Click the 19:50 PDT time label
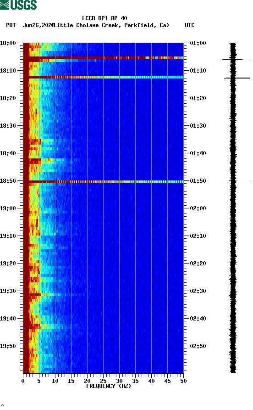Image resolution: width=253 pixels, height=410 pixels. click(8, 346)
